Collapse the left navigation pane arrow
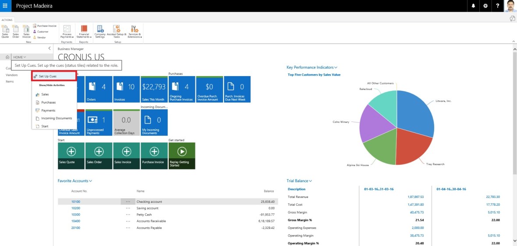The width and height of the screenshot is (517, 246). (x=50, y=49)
